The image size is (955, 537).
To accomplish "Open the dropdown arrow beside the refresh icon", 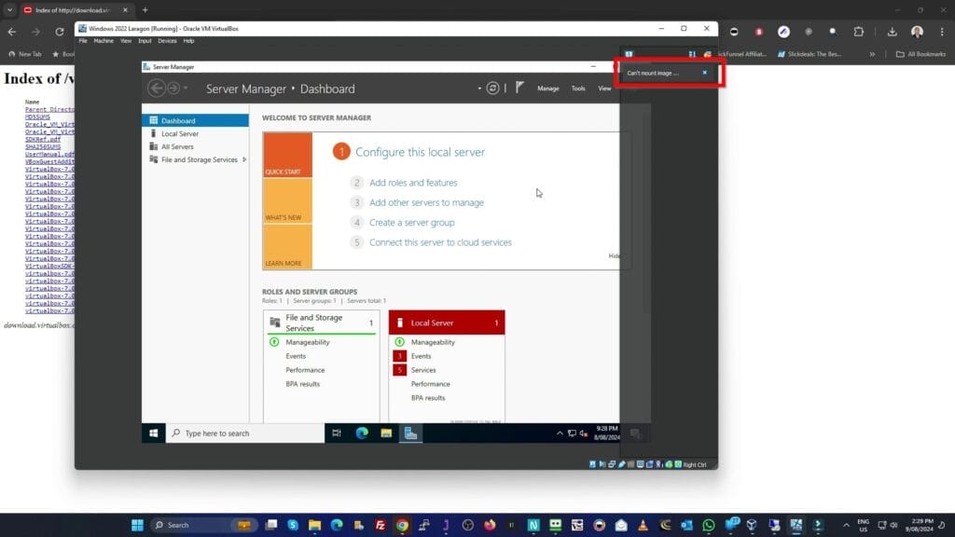I will [479, 88].
